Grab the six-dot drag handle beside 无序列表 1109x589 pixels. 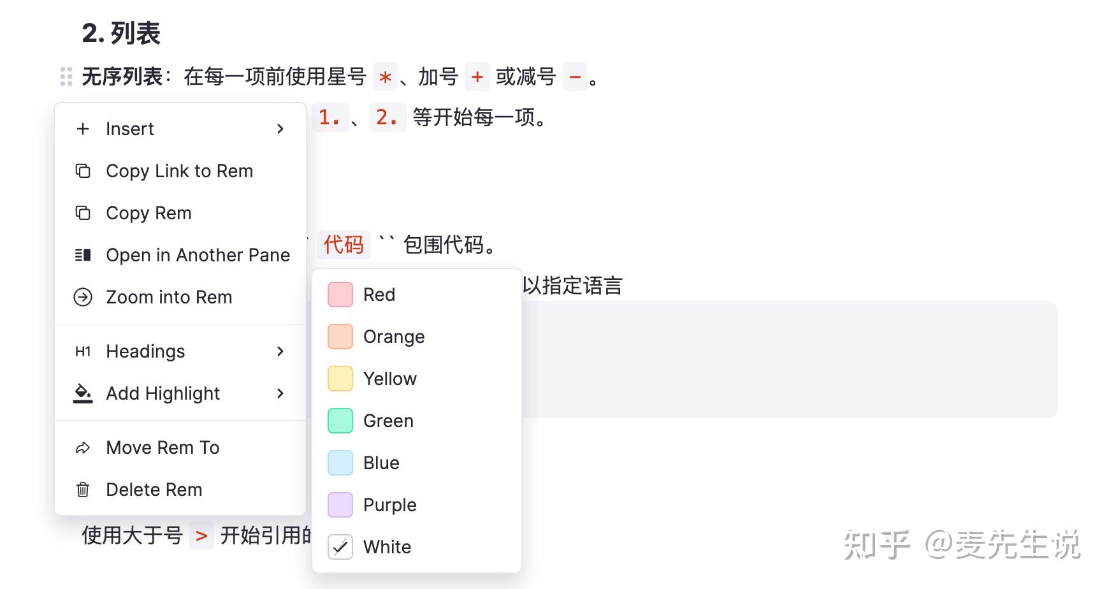click(66, 76)
